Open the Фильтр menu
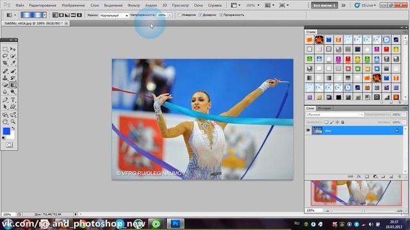Viewport: 410px width, 230px height. (x=134, y=5)
